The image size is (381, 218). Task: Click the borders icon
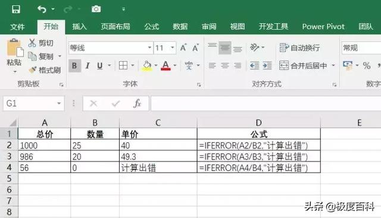click(x=123, y=66)
